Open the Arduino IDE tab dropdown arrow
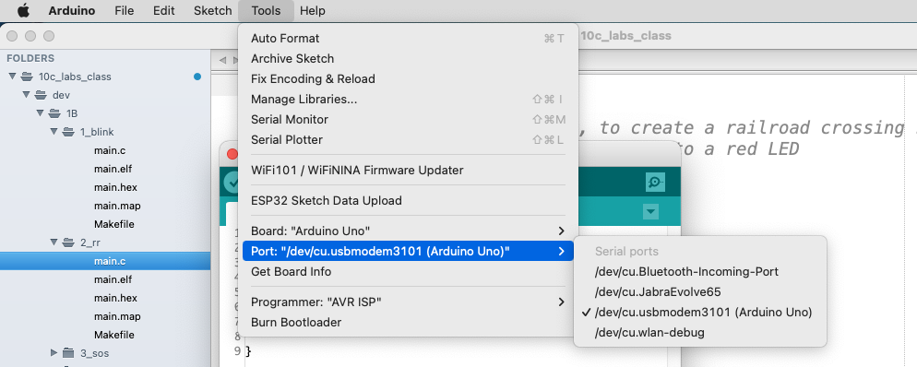 pyautogui.click(x=650, y=211)
